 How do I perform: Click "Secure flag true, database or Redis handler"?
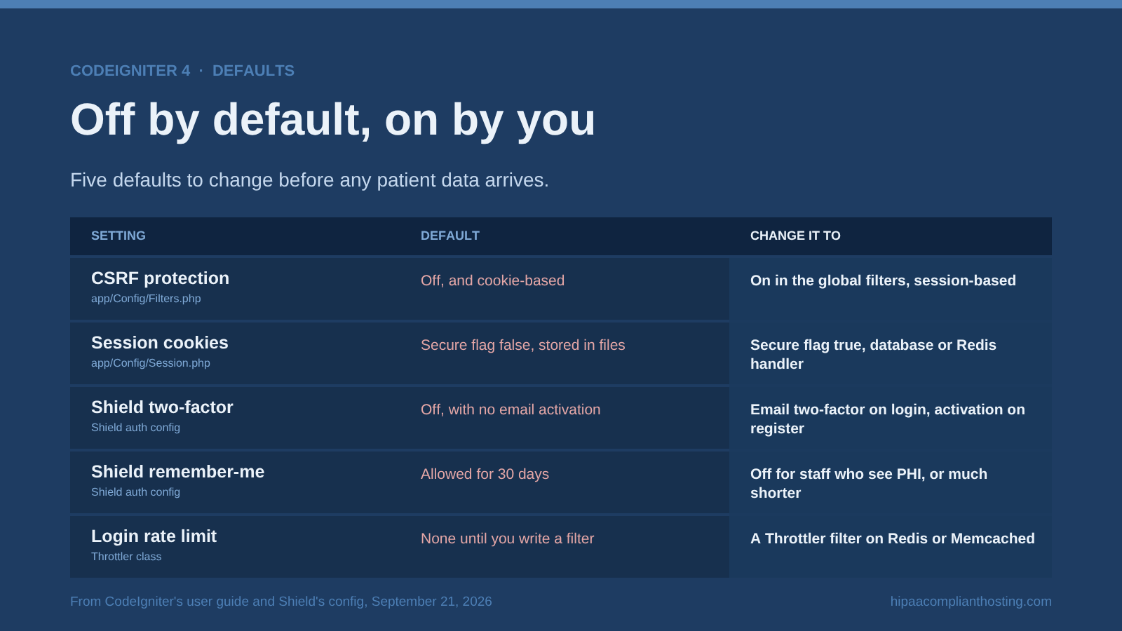tap(873, 354)
